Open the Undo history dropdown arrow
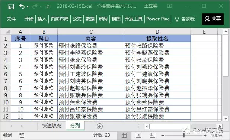This screenshot has height=140, width=230. point(28,7)
